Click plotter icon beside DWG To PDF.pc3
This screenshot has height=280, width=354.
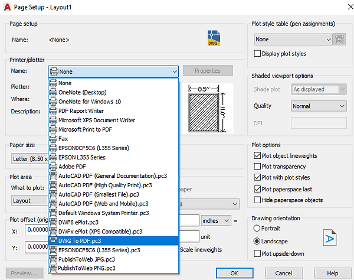click(x=53, y=240)
